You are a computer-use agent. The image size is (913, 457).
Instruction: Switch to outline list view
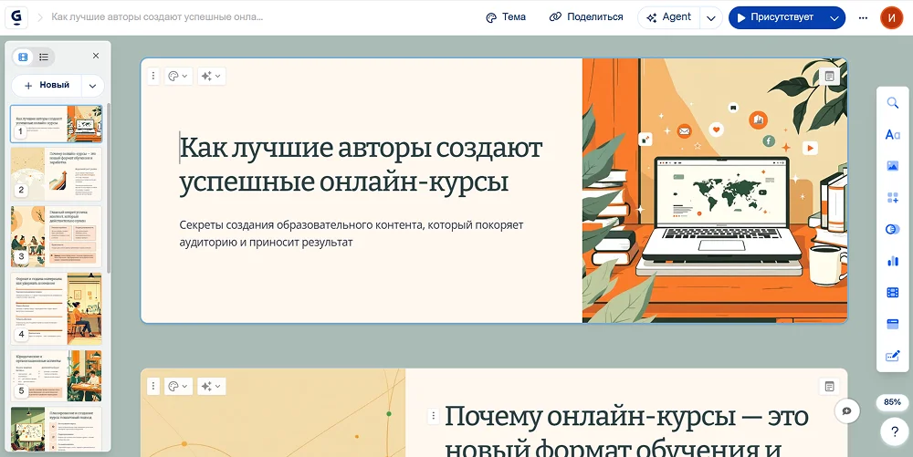tap(43, 57)
